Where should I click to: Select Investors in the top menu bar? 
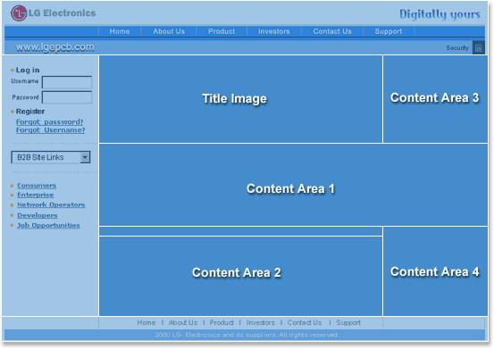pos(274,31)
